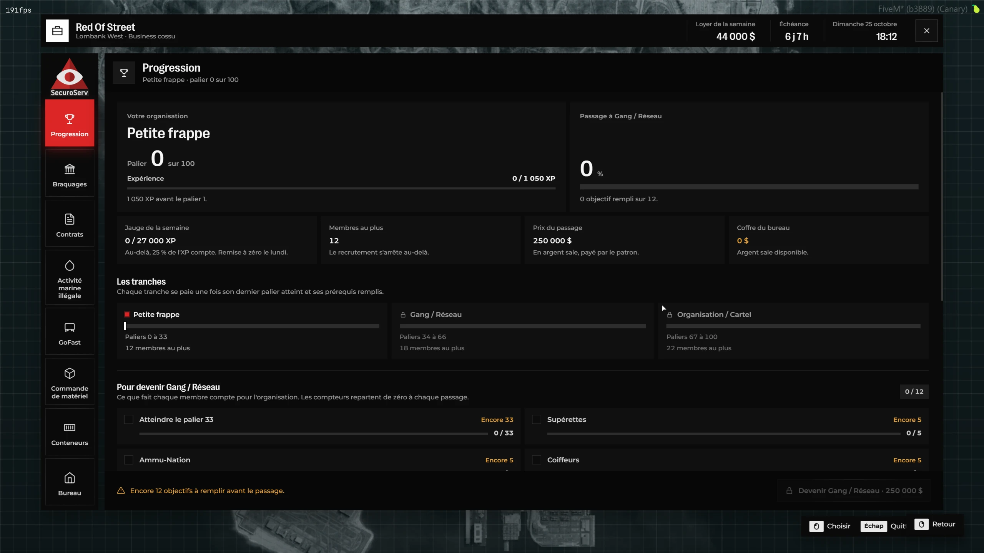Check the Coiffeurs objective box

click(537, 460)
